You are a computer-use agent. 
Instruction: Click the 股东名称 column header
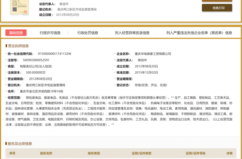(46, 153)
